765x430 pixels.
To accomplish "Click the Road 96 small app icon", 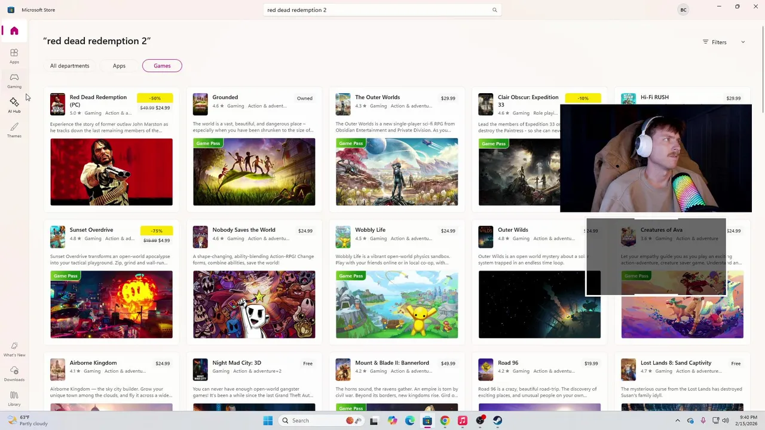I will click(x=486, y=370).
